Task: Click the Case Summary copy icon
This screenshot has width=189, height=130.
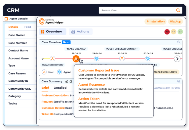Action: 71,82
